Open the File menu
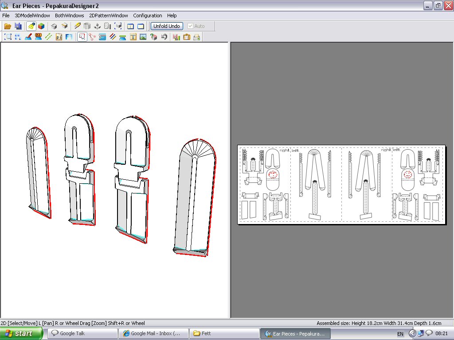 6,15
